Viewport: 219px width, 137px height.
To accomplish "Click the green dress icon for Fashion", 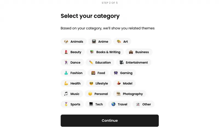I will pyautogui.click(x=66, y=73).
